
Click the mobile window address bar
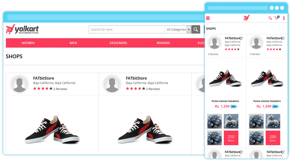click(238, 8)
